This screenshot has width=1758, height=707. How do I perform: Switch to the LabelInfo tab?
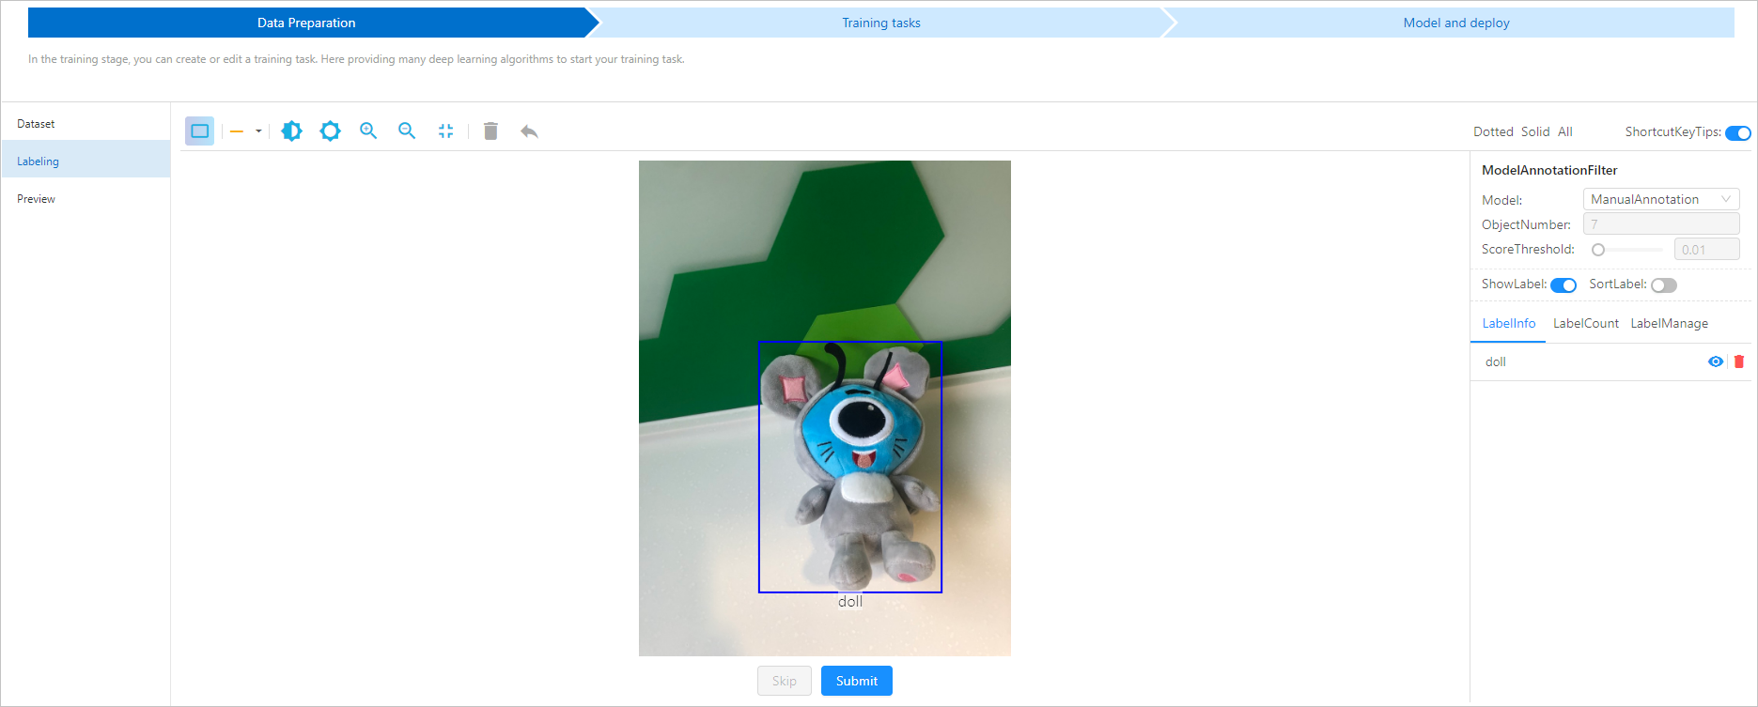1509,323
